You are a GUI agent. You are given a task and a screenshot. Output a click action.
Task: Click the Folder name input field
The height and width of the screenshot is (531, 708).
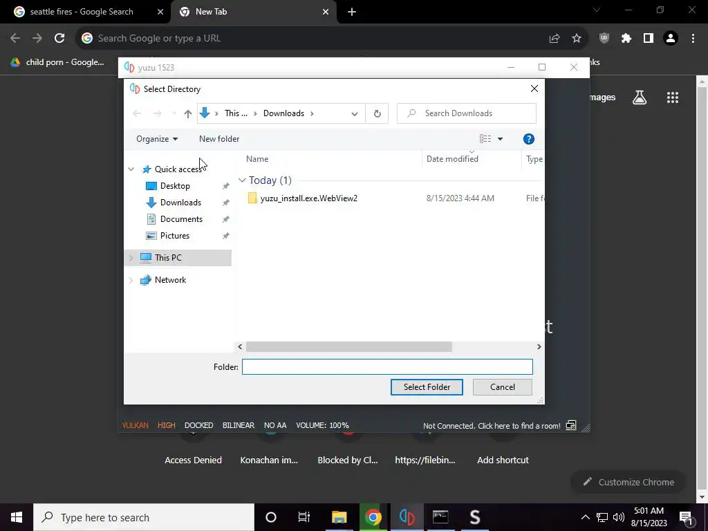(387, 366)
